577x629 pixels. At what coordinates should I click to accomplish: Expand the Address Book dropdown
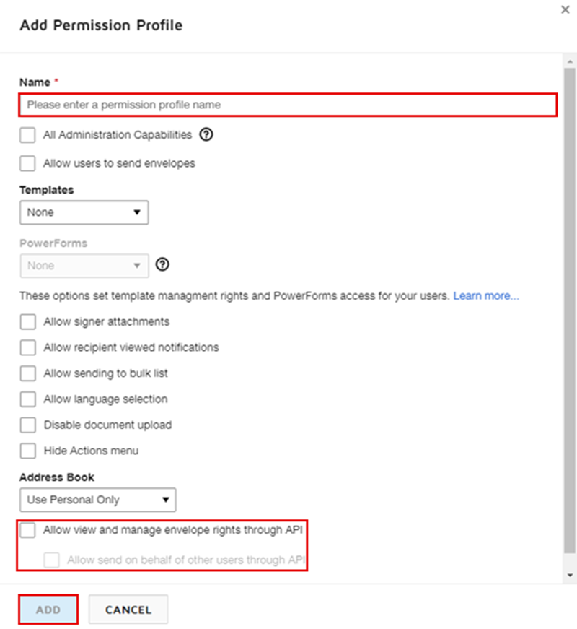coord(97,500)
